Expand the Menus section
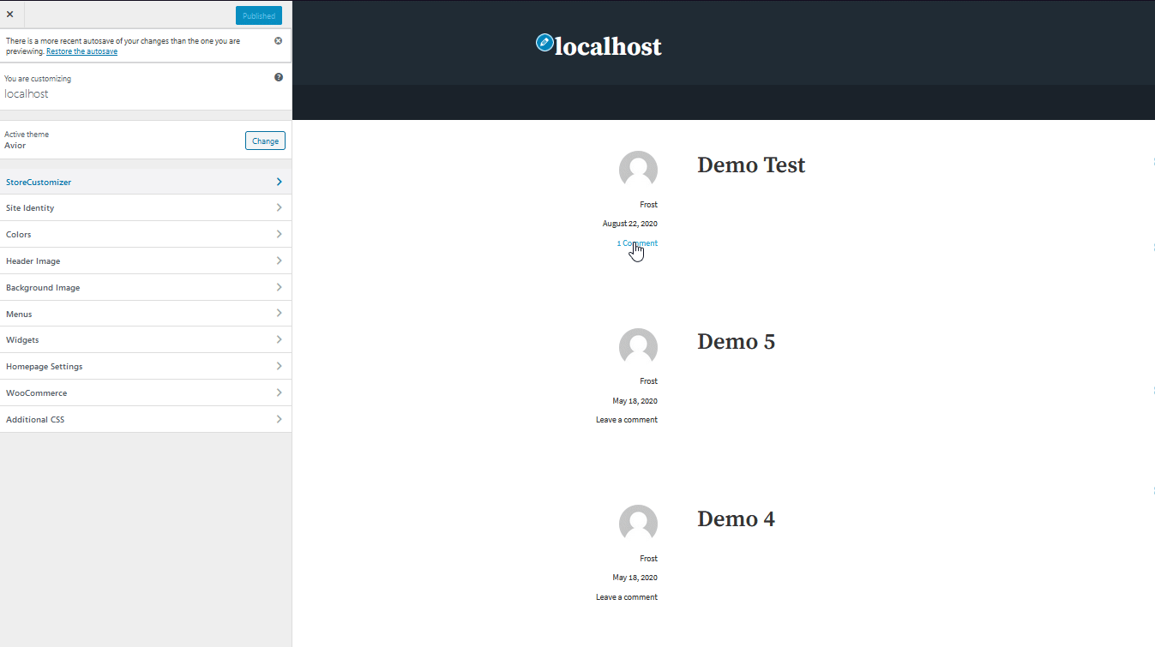The image size is (1155, 647). 146,313
